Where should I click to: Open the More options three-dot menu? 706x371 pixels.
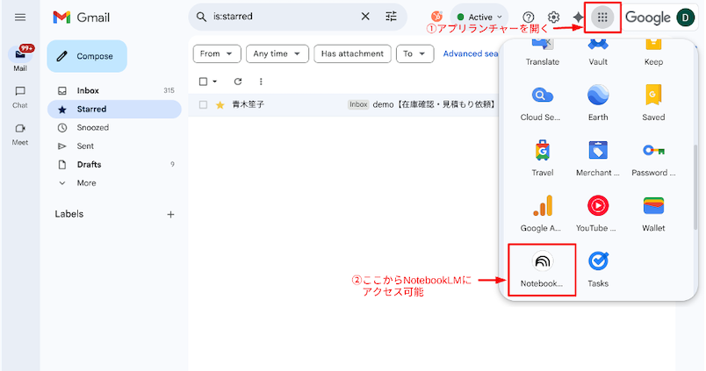261,82
